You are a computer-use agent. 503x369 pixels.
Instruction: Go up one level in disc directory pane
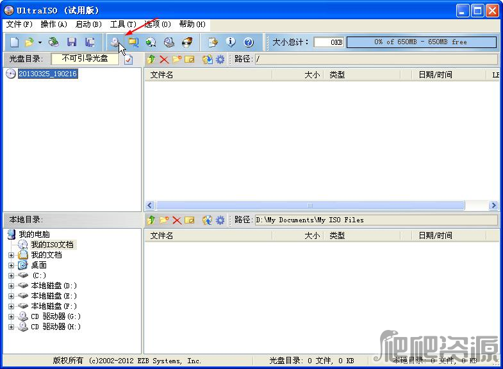pos(151,60)
